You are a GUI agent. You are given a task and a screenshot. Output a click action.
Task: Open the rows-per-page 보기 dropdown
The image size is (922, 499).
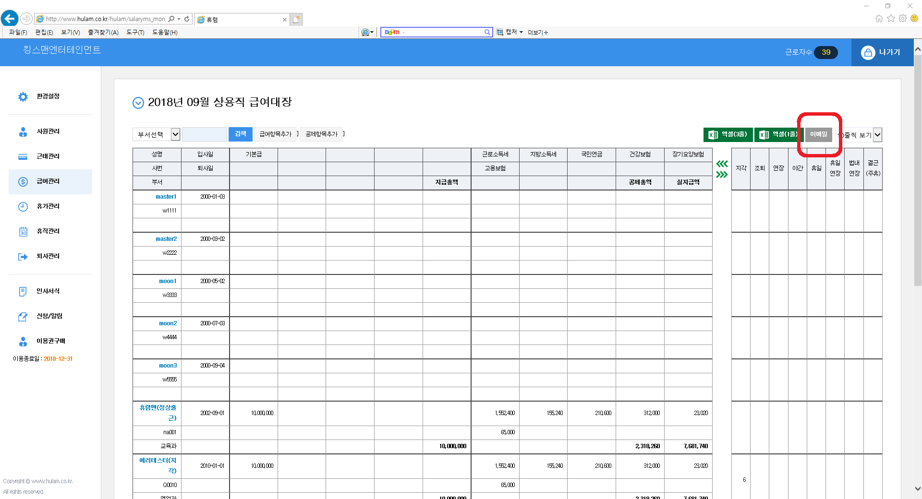point(877,135)
